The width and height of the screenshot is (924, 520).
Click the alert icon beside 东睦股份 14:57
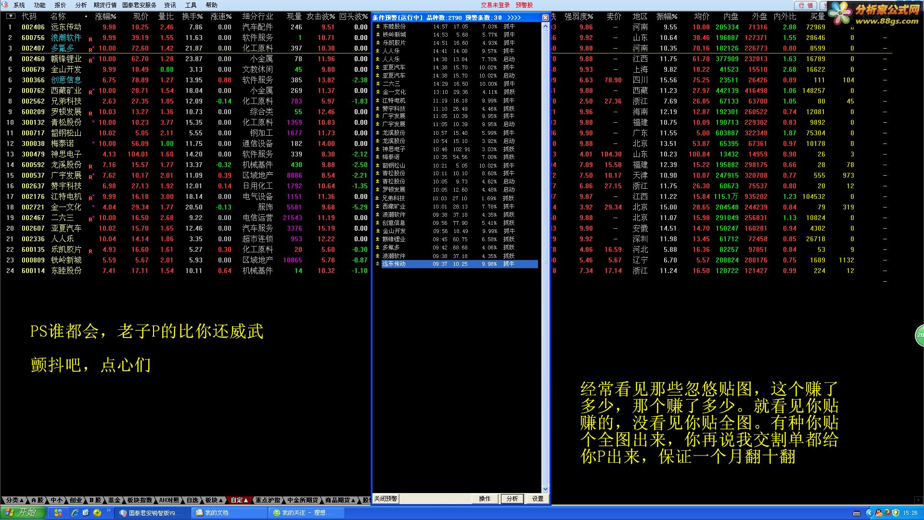(378, 26)
